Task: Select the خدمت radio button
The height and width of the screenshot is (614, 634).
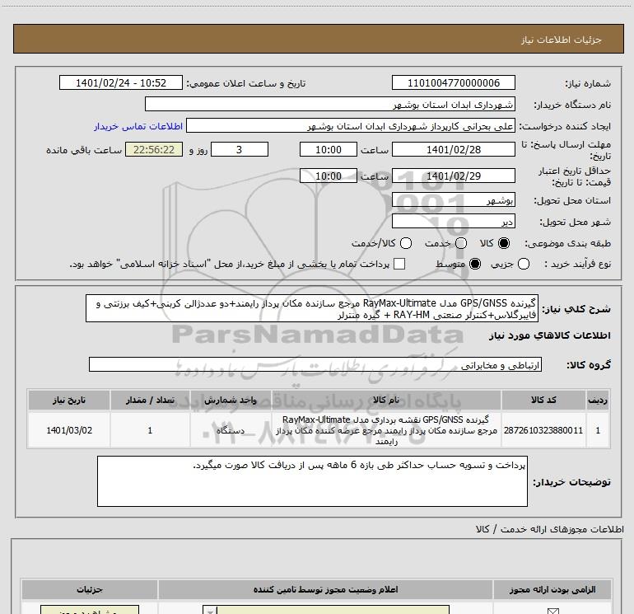Action: click(x=461, y=243)
